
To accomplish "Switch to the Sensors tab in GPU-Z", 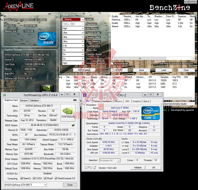I will point(24,100).
